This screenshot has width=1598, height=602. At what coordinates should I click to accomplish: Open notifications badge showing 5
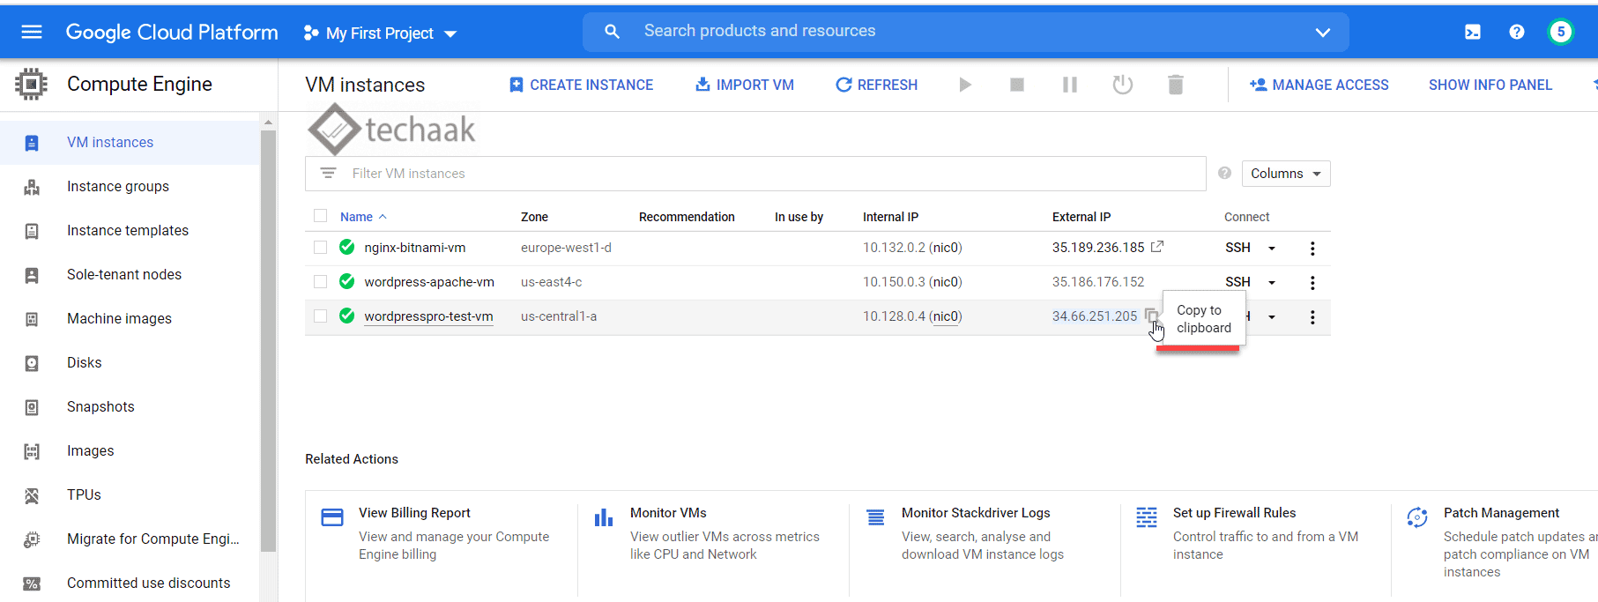pyautogui.click(x=1561, y=32)
